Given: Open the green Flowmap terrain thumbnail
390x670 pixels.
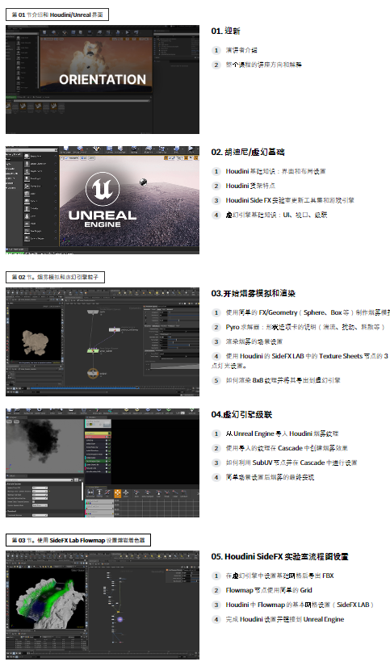Looking at the screenshot, I should pos(103,605).
